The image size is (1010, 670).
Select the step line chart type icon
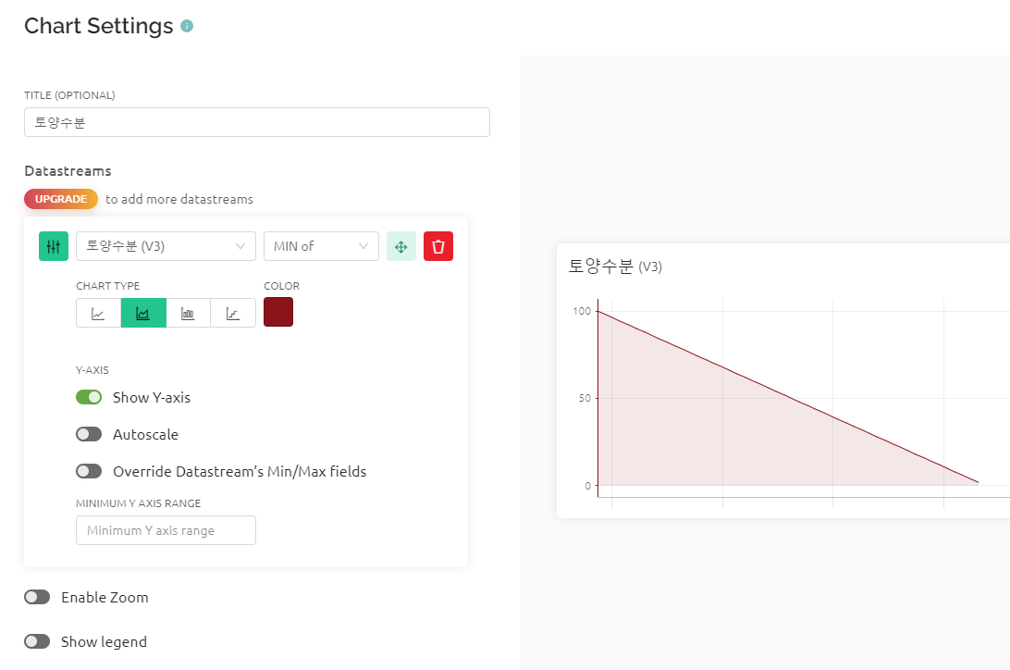pos(233,313)
